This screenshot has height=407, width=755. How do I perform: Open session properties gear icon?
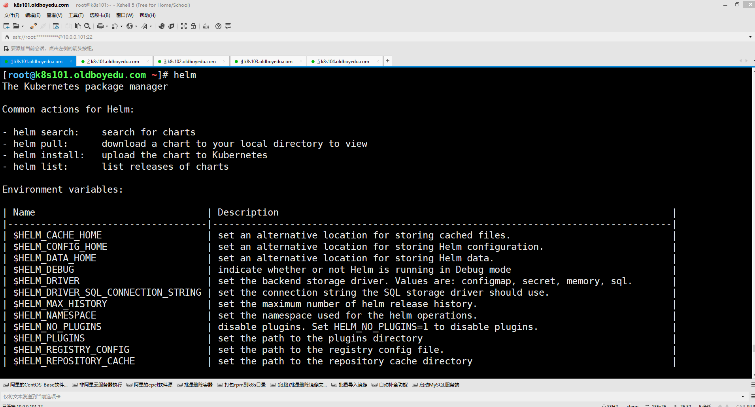(56, 26)
